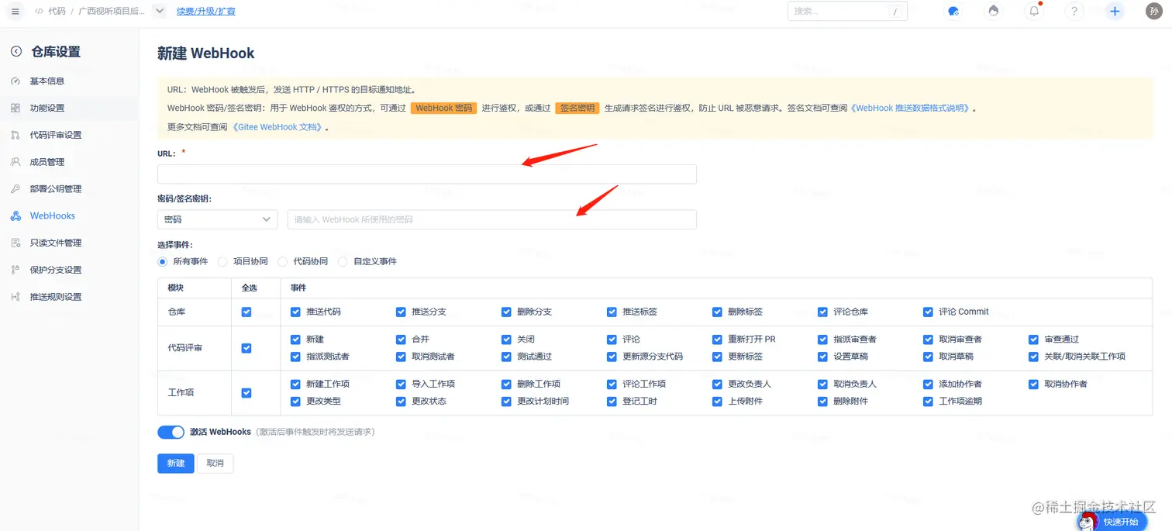Uncheck the 导入工作项 checkbox

(401, 384)
